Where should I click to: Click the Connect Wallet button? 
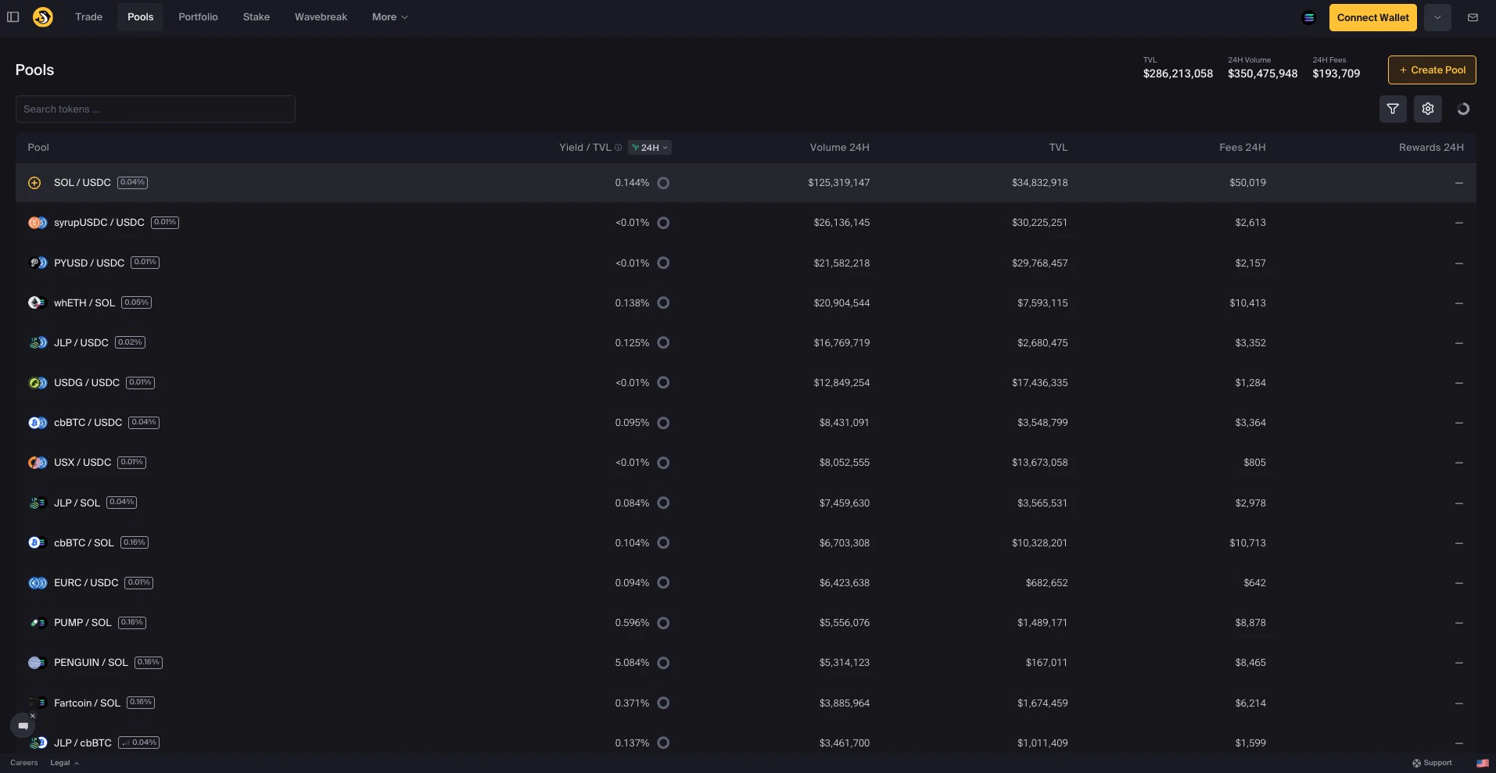1373,17
